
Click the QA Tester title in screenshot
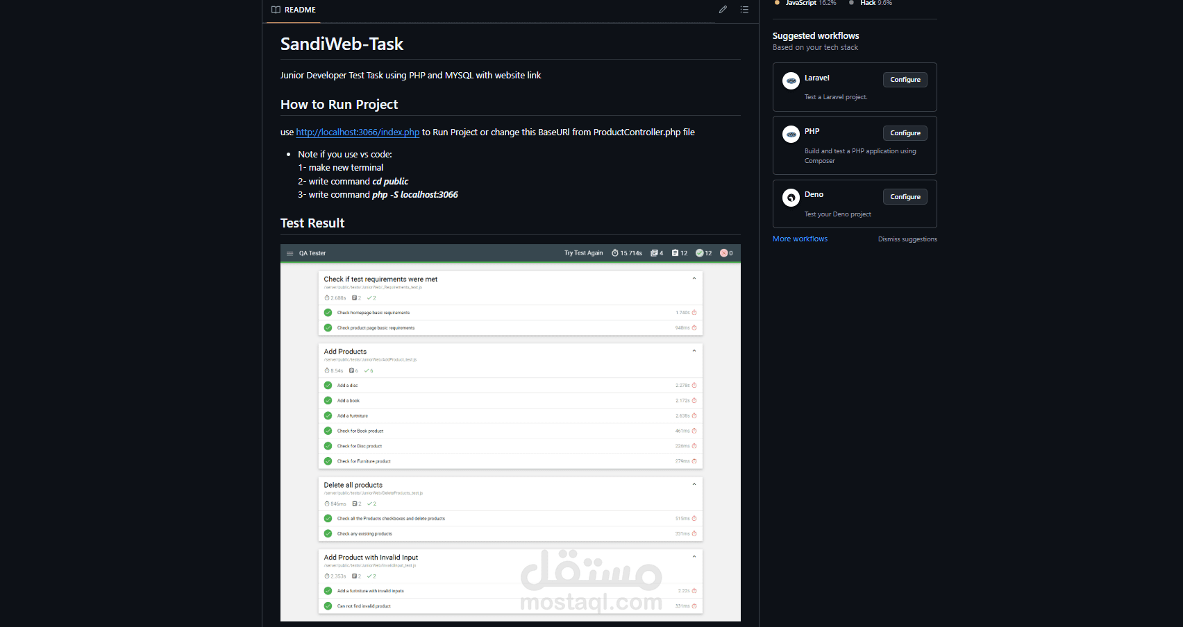click(x=312, y=253)
